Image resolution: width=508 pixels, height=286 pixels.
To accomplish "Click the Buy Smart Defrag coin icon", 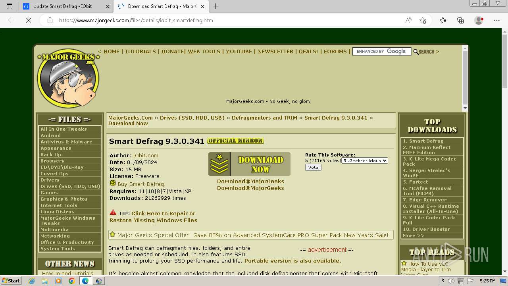I will tap(113, 183).
